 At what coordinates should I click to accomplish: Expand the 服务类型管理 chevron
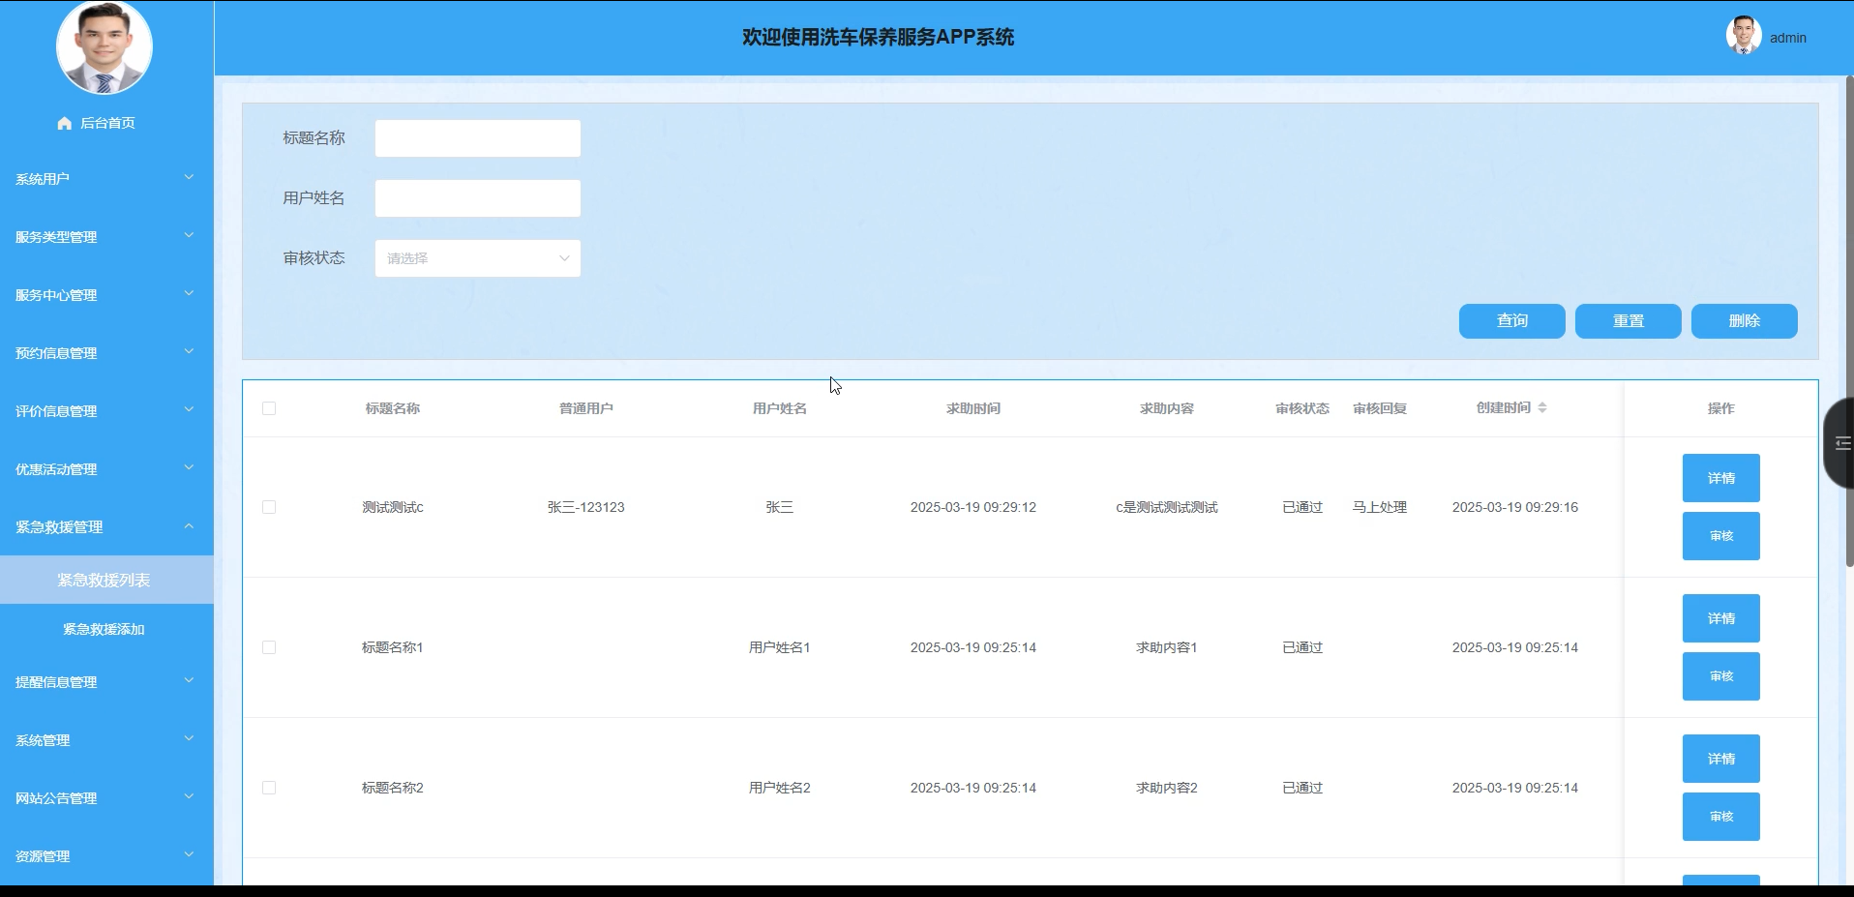point(189,236)
